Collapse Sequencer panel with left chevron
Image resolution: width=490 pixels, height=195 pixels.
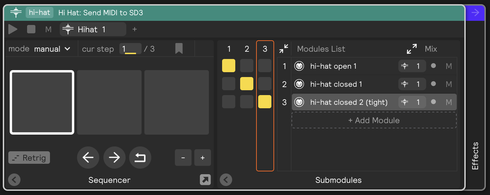pos(15,180)
